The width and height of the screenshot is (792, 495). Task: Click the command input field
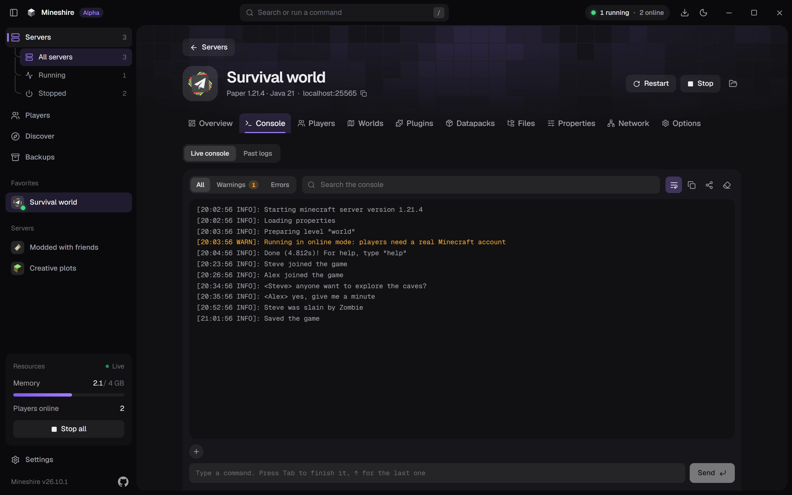(437, 473)
